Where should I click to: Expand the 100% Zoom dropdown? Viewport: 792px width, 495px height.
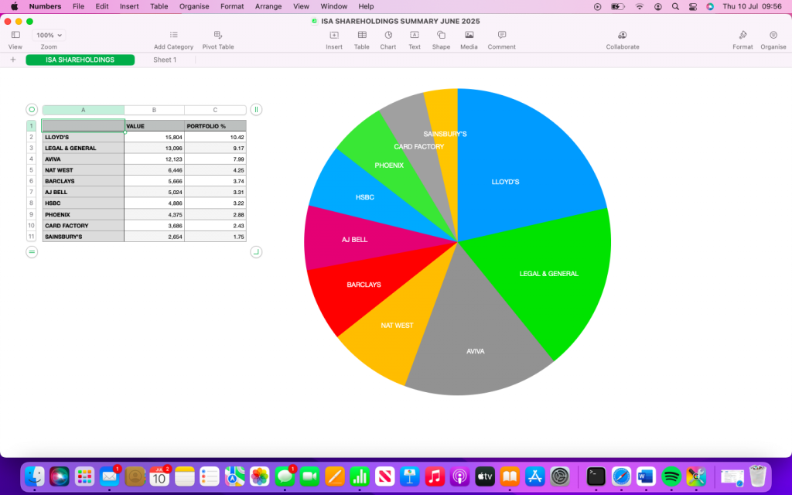point(49,36)
